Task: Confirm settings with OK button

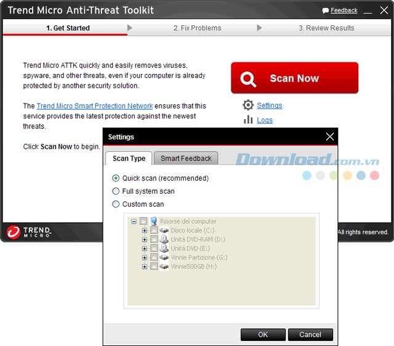Action: pos(263,334)
